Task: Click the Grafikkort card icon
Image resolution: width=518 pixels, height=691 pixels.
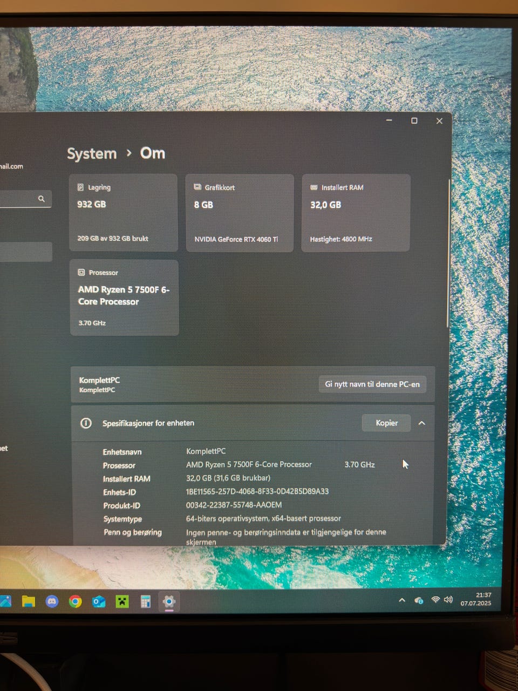Action: [197, 187]
